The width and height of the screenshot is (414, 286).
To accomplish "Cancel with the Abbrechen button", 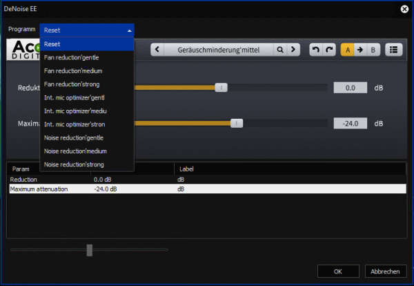I will (x=385, y=271).
